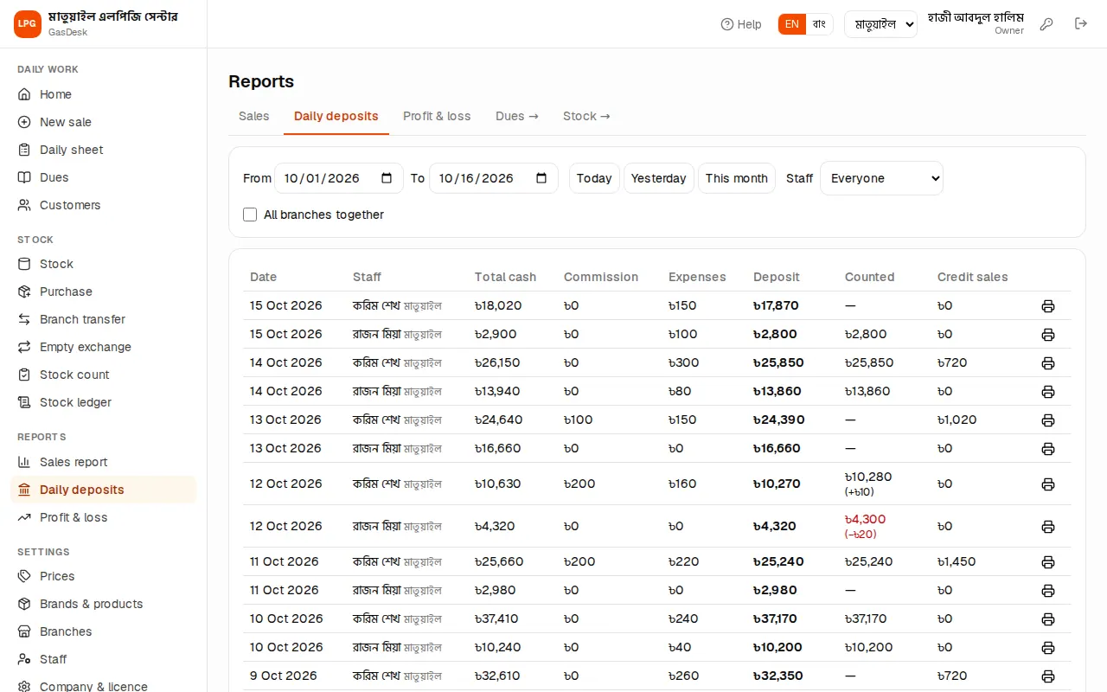Open Purchase in the sidebar
1107x692 pixels.
coord(104,292)
